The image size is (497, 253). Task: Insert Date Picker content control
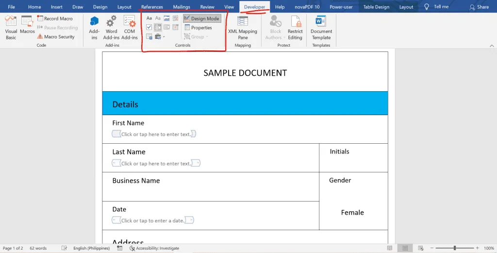coord(175,27)
